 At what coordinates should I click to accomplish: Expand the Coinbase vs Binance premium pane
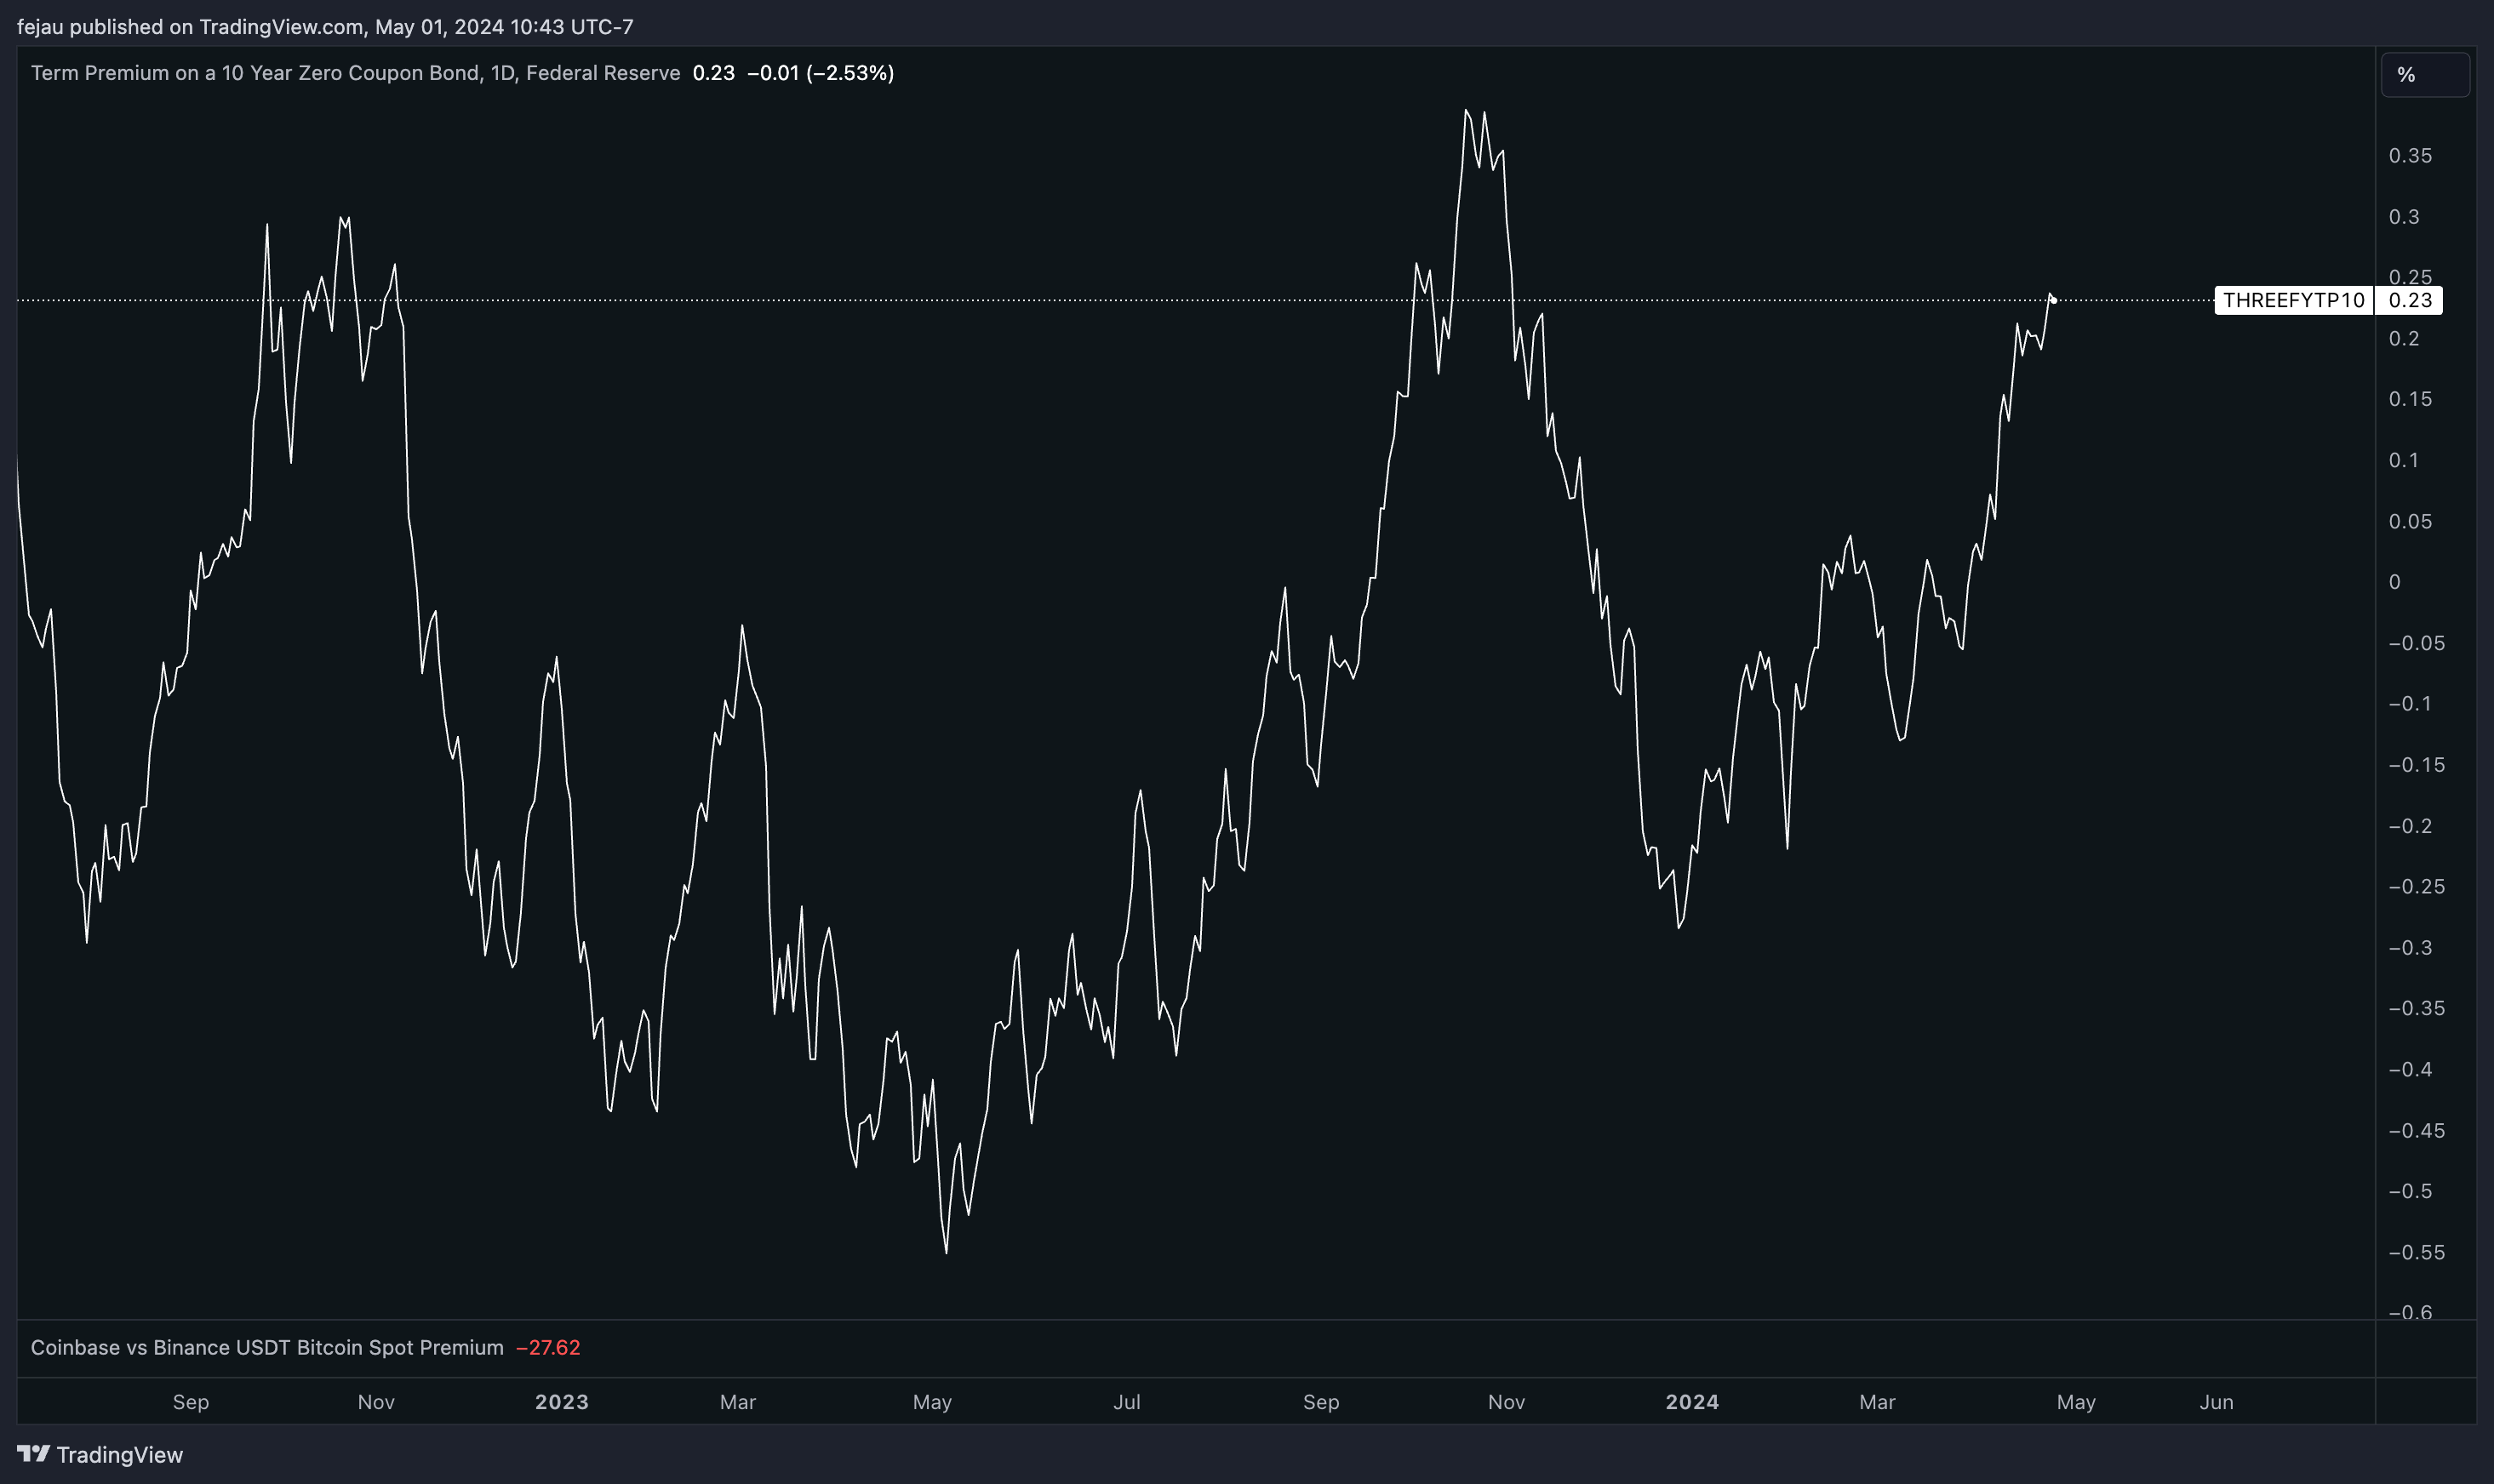(267, 1347)
